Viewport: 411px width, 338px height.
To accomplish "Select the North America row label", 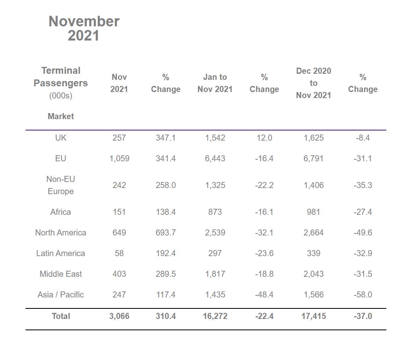I will 61,233.
